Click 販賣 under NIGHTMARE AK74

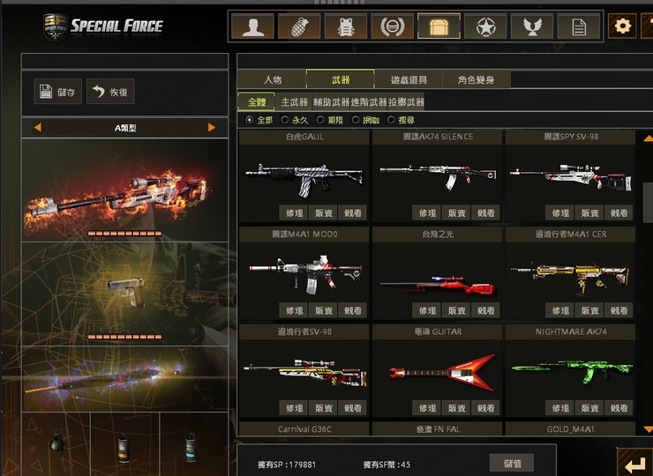click(x=589, y=408)
